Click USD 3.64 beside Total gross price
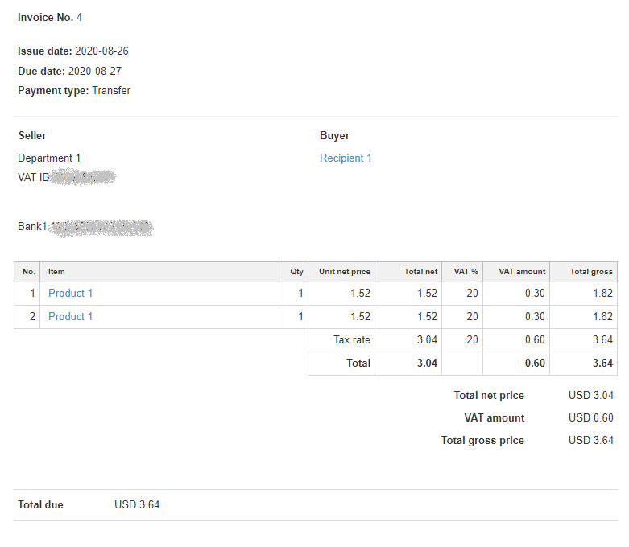 pyautogui.click(x=591, y=440)
